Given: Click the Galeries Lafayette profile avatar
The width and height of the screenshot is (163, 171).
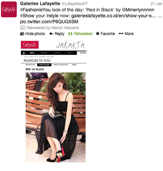Looking at the screenshot, I should click(x=9, y=9).
